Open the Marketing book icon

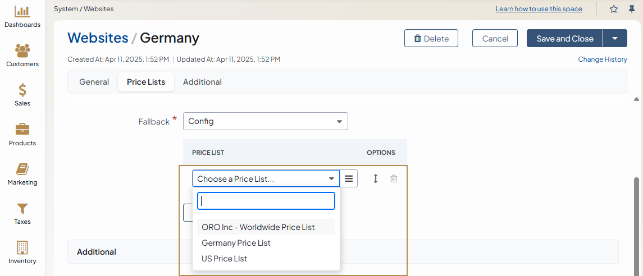click(x=22, y=169)
